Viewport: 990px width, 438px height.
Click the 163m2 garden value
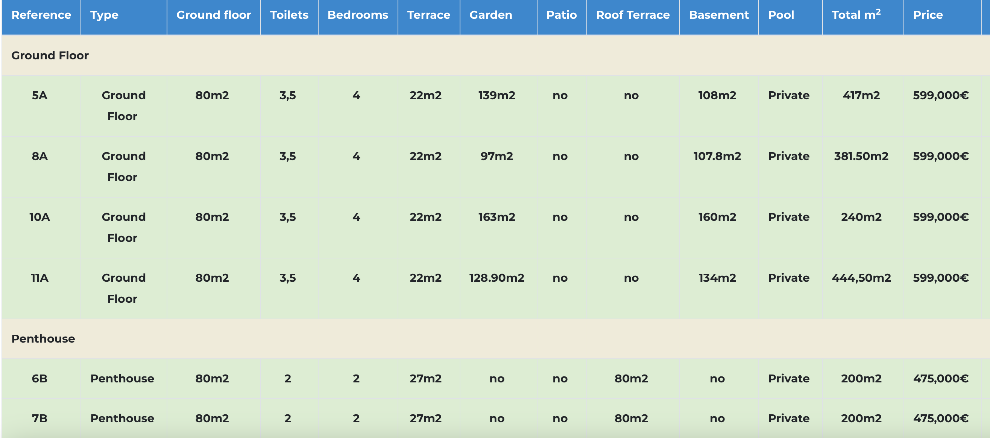click(x=497, y=217)
